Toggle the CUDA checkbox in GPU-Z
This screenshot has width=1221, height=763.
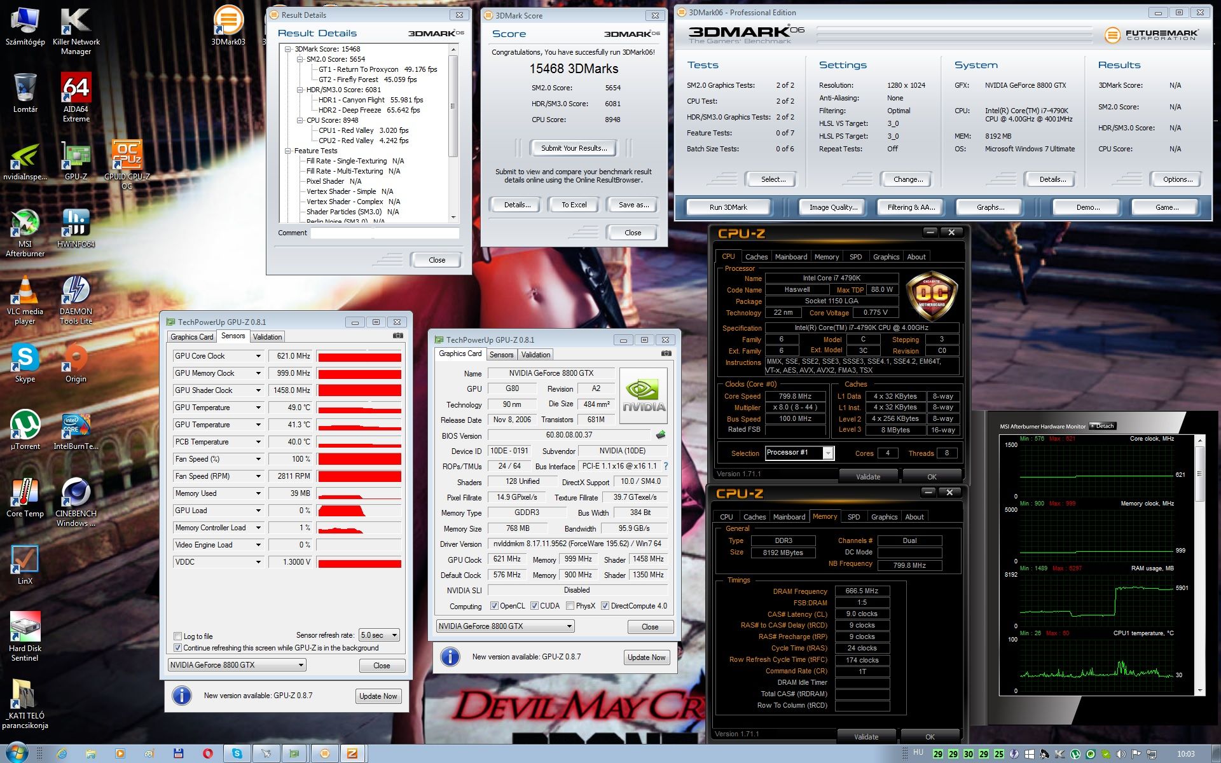(534, 606)
